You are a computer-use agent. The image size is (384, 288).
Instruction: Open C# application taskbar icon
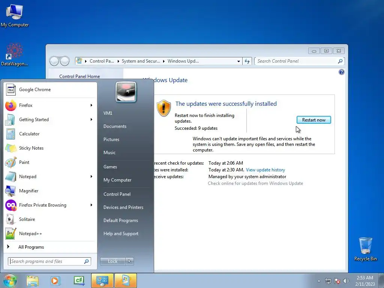(x=79, y=280)
